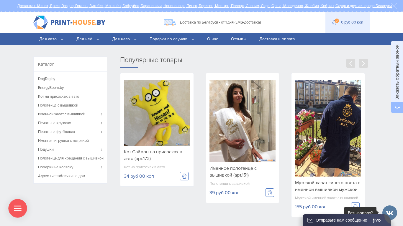
Task: Open Именная игрушка с метрикой category
Action: 63,141
